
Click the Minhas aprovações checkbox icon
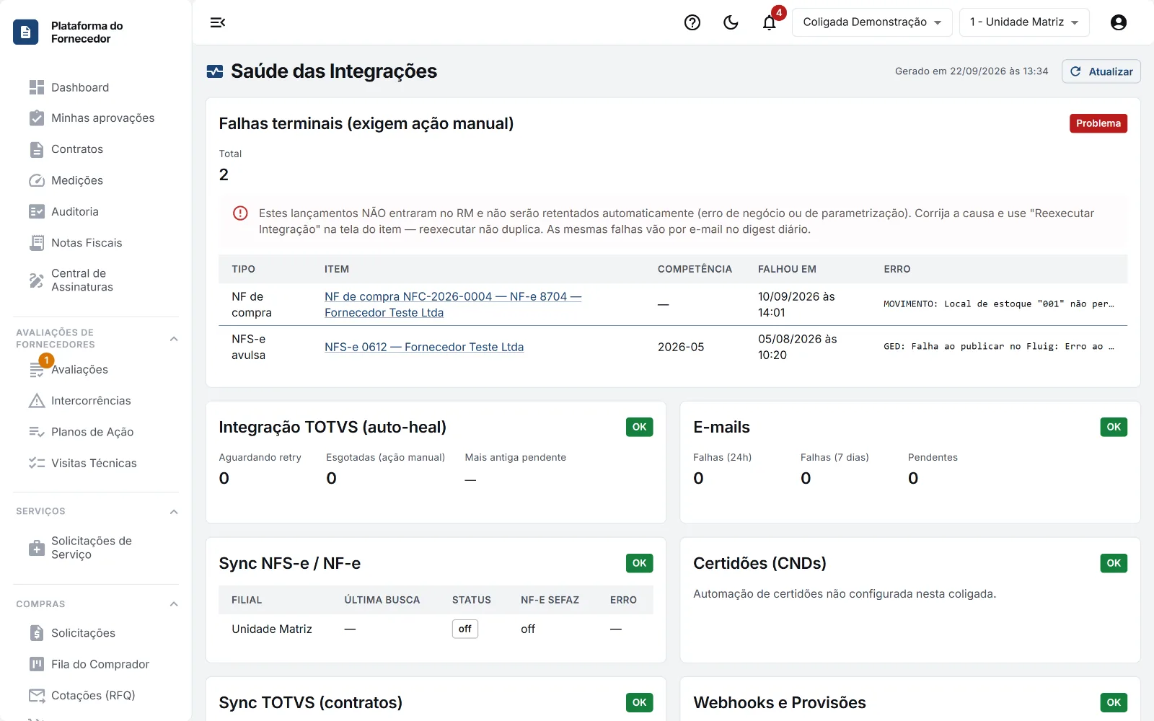[37, 118]
